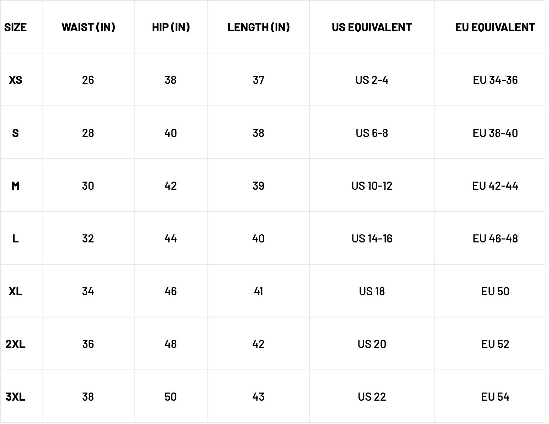Click the 3XL size row label

(15, 397)
